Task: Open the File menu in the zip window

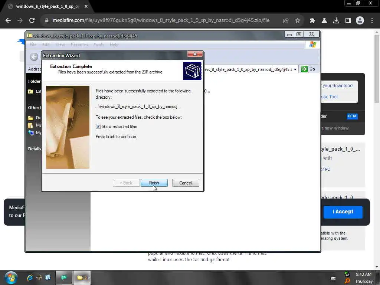Action: [33, 45]
